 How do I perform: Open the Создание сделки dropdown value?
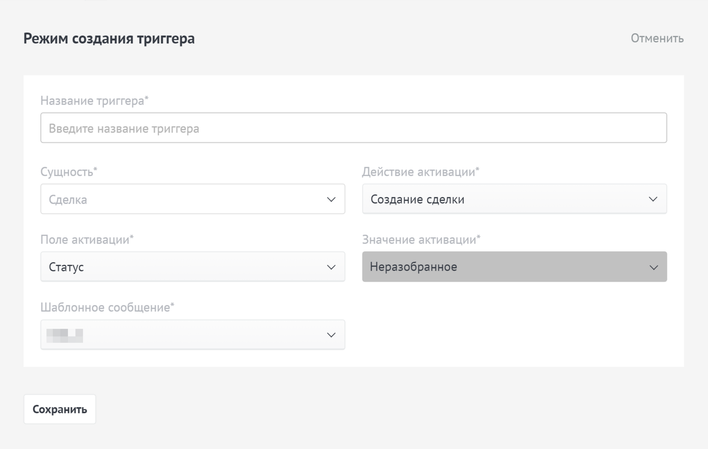pos(417,199)
